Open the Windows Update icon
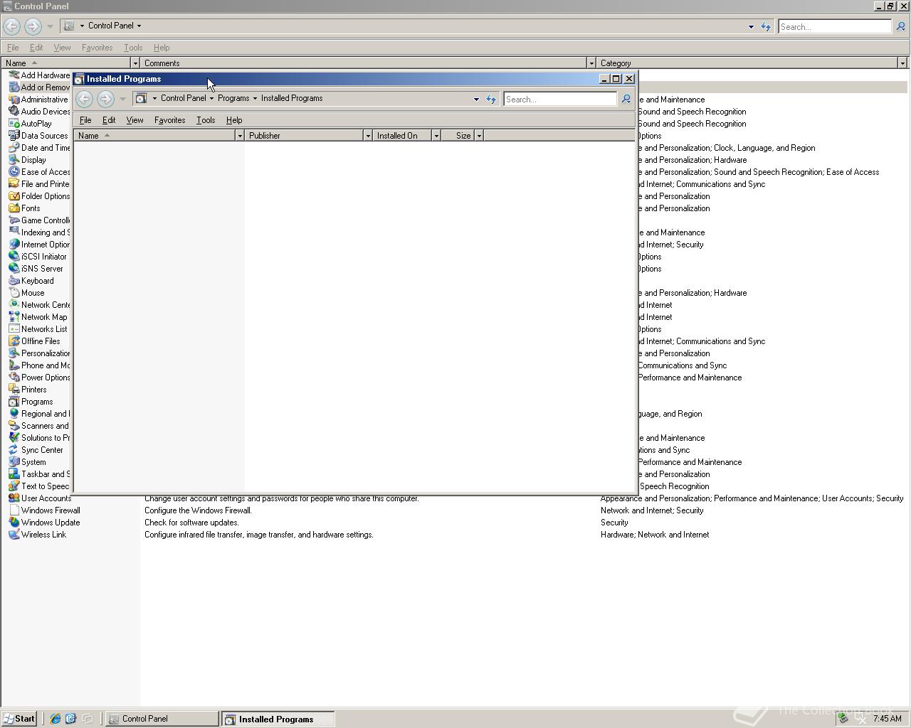The width and height of the screenshot is (911, 728). click(x=14, y=523)
